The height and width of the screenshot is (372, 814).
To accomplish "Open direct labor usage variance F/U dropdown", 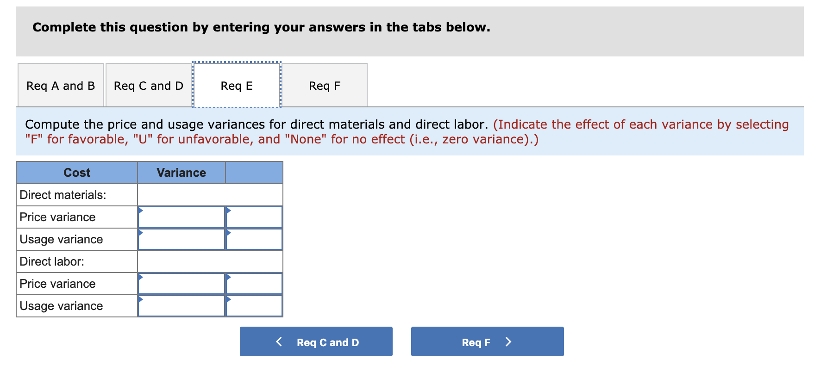I will click(254, 306).
